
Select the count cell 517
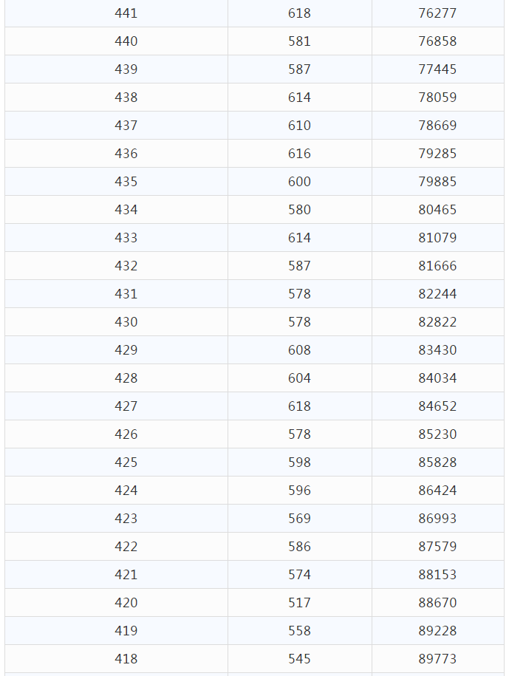pos(299,603)
